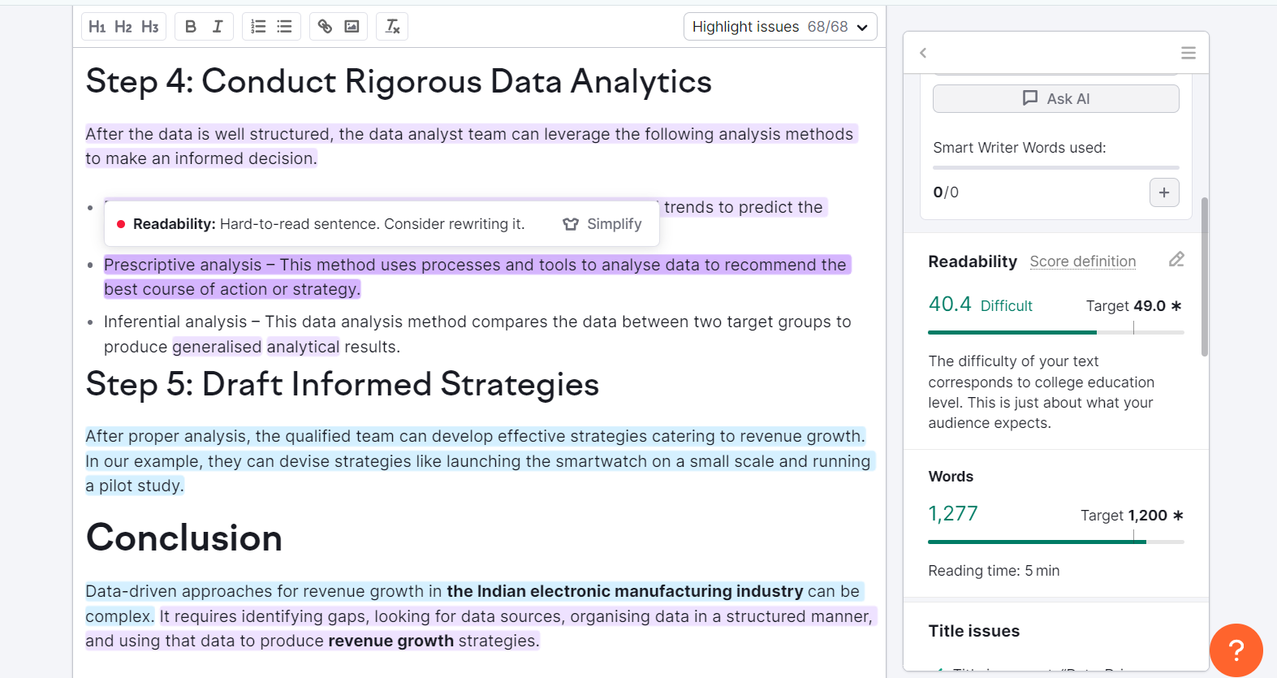Click the Ask AI button
Viewport: 1277px width, 678px height.
pyautogui.click(x=1055, y=98)
